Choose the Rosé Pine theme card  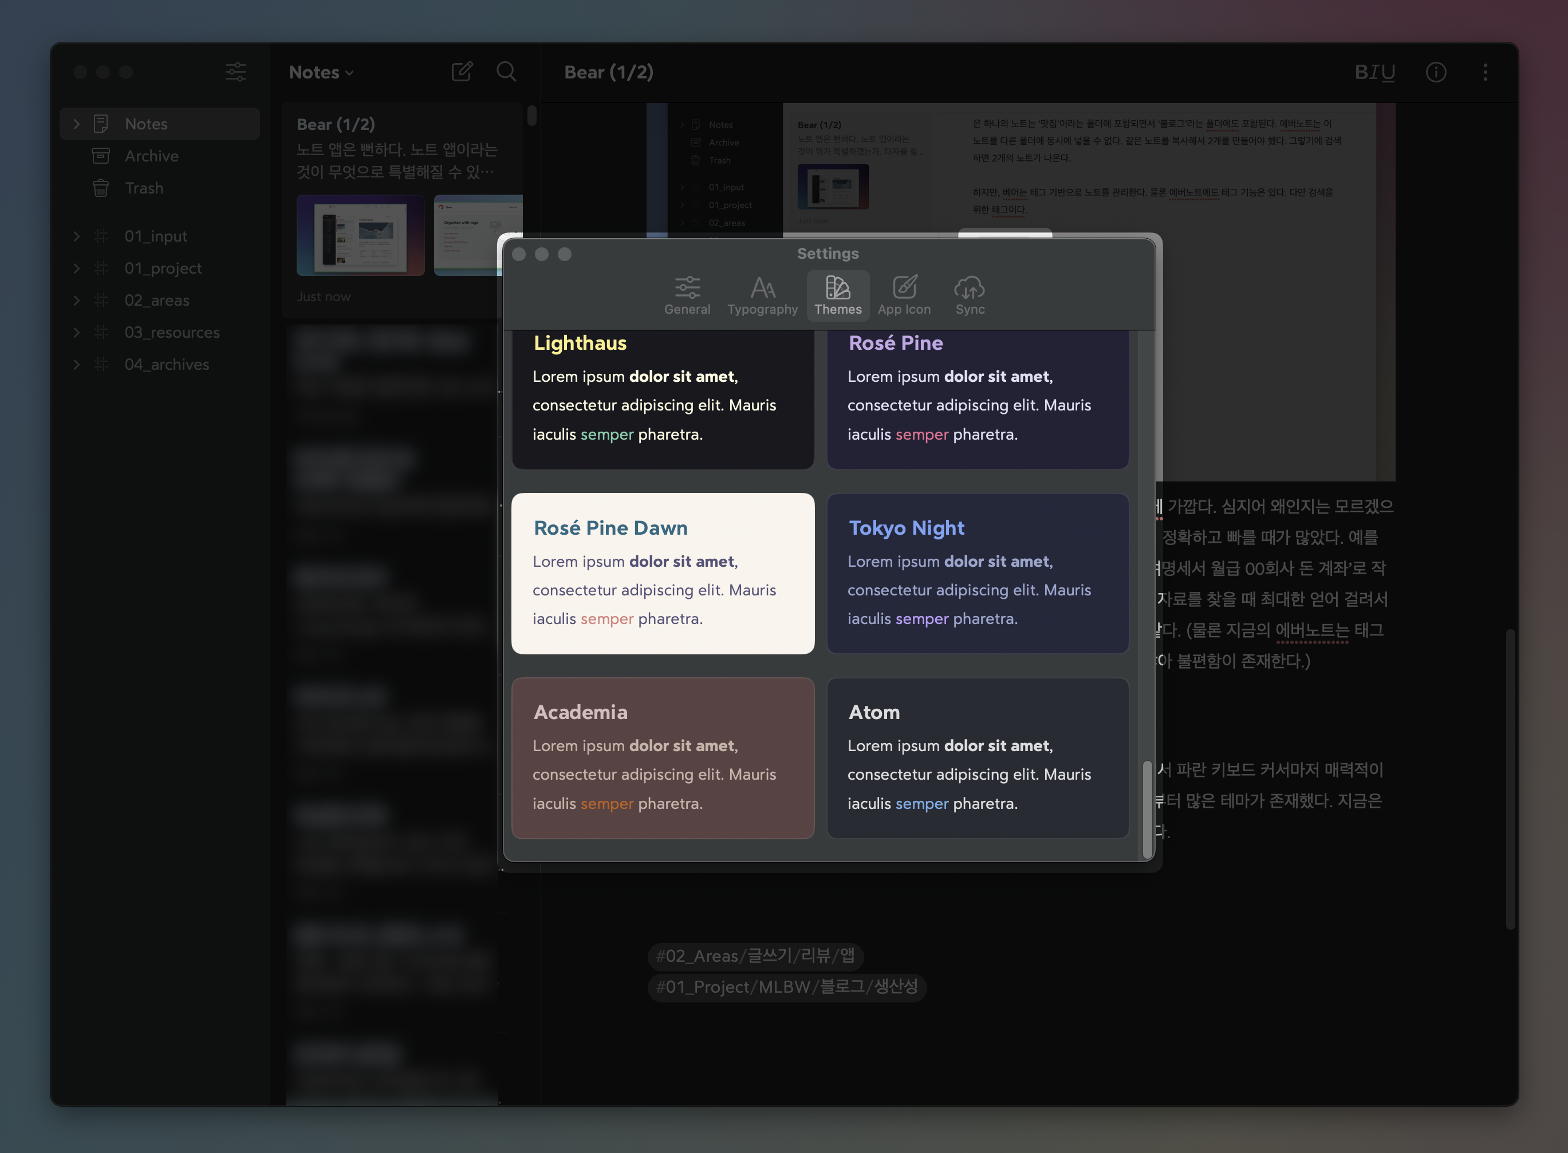[978, 399]
